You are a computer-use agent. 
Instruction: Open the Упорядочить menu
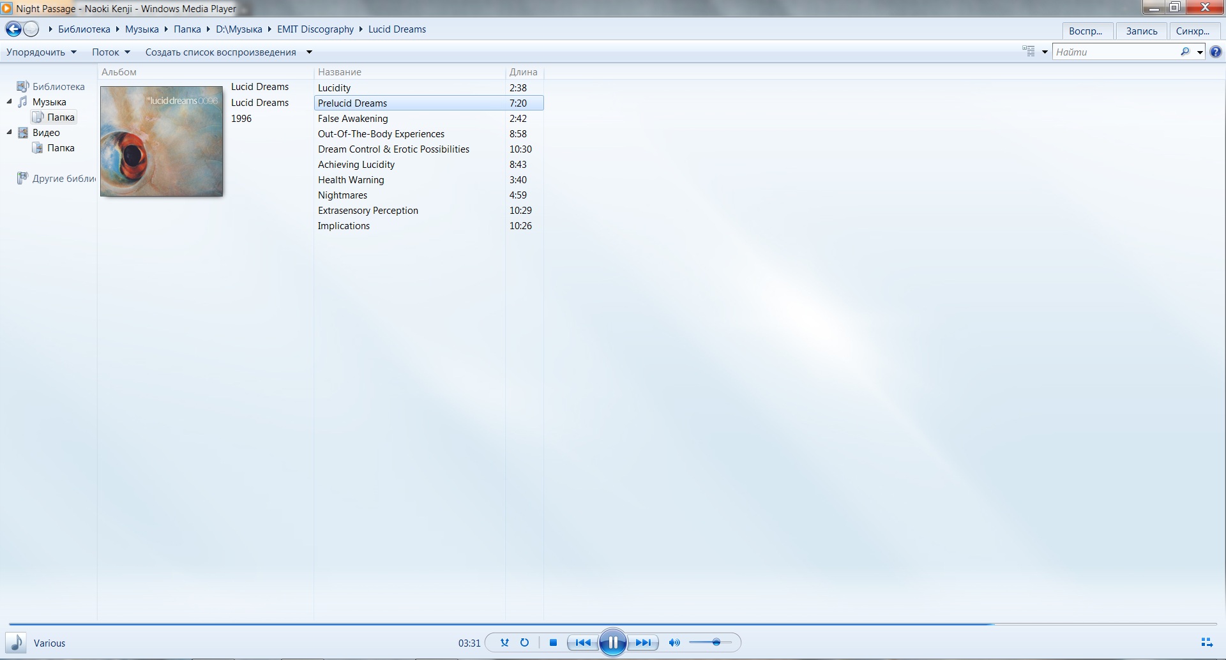pos(42,52)
